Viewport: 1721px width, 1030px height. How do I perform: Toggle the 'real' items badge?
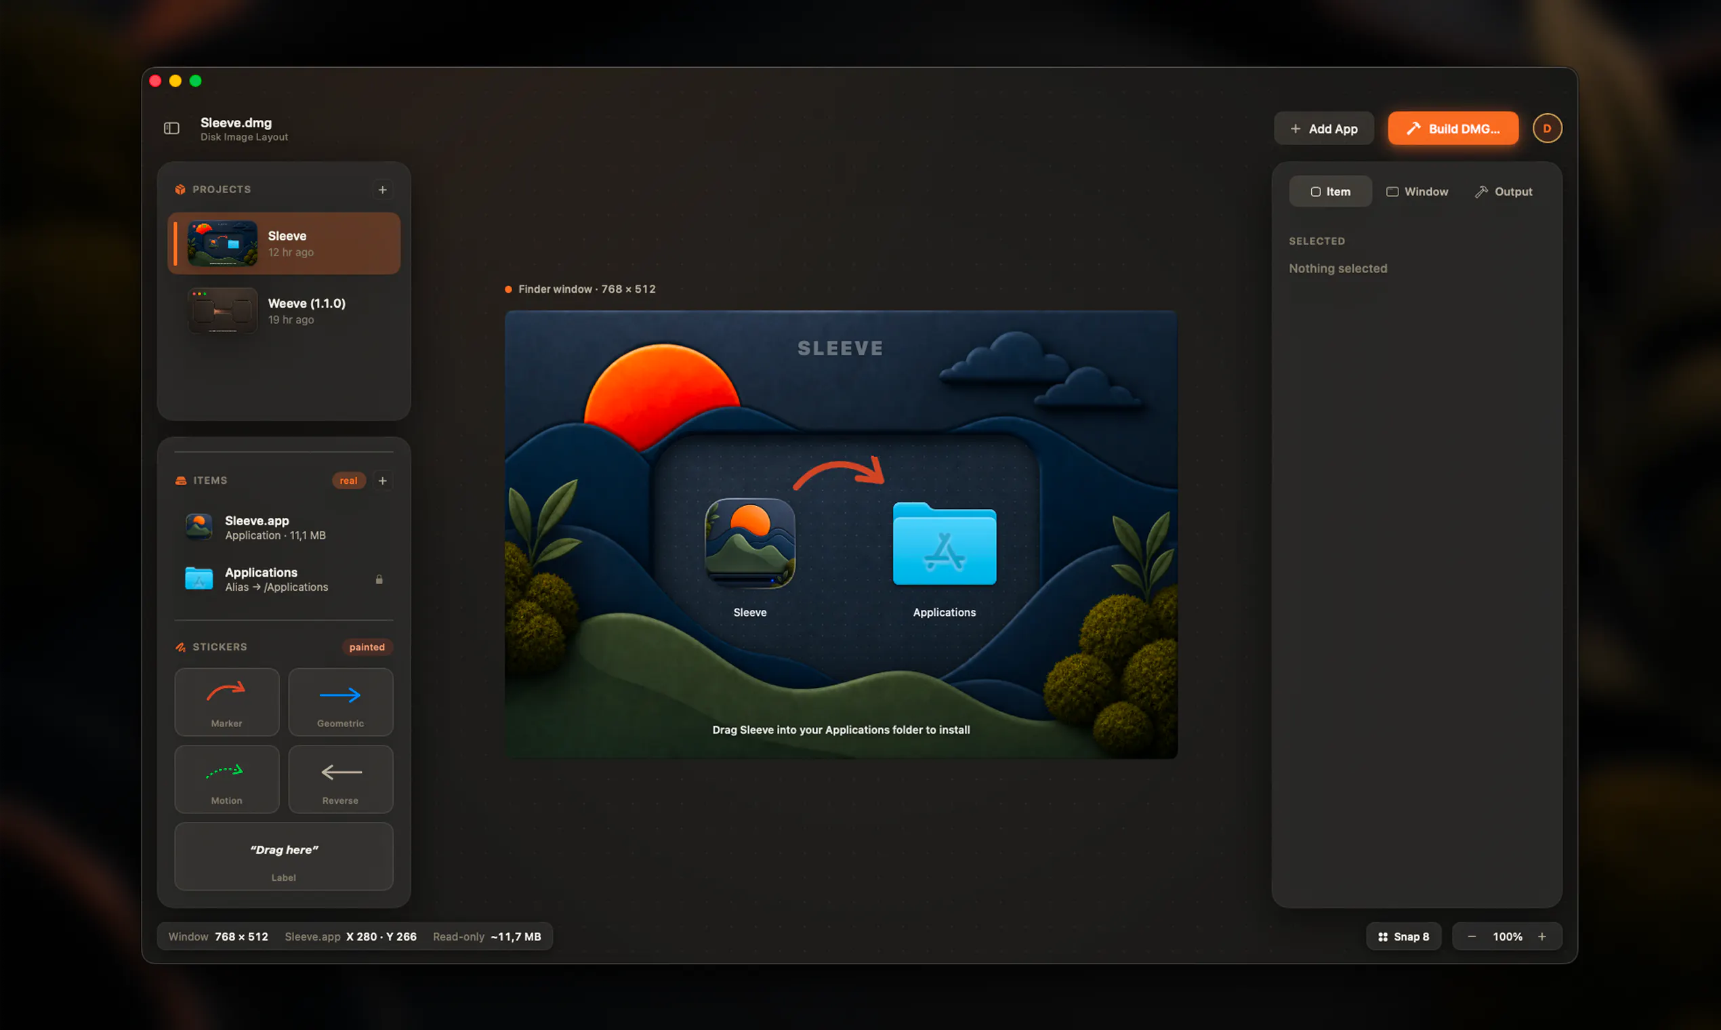pyautogui.click(x=348, y=480)
